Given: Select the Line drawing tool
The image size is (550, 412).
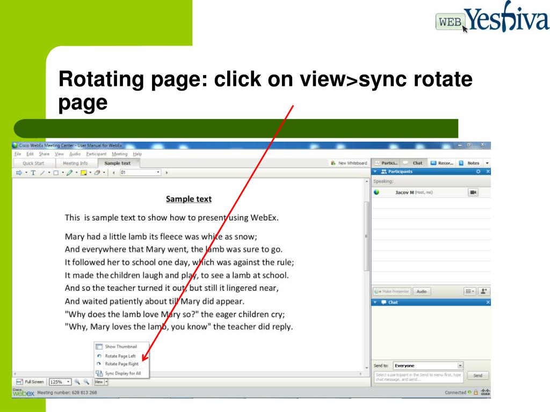Looking at the screenshot, I should click(42, 172).
